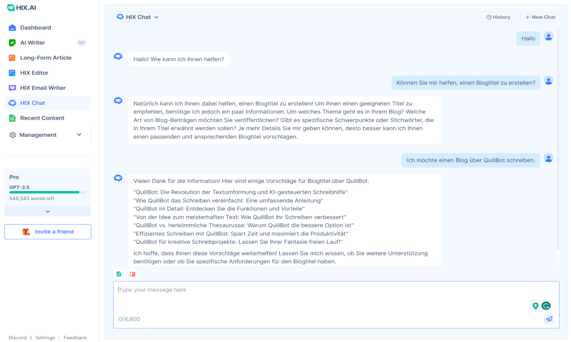571x342 pixels.
Task: Click the "Ich hoffe, dass Ihnen diese Vorschläge" closing text
Action: [280, 257]
